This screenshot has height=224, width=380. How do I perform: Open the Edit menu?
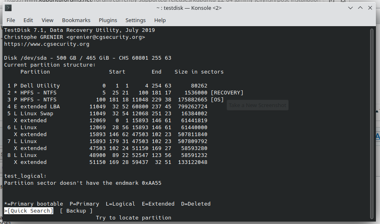(x=28, y=20)
